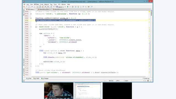176x99 pixels.
Task: Click the Save All toolbar icon
Action: pyautogui.click(x=27, y=7)
